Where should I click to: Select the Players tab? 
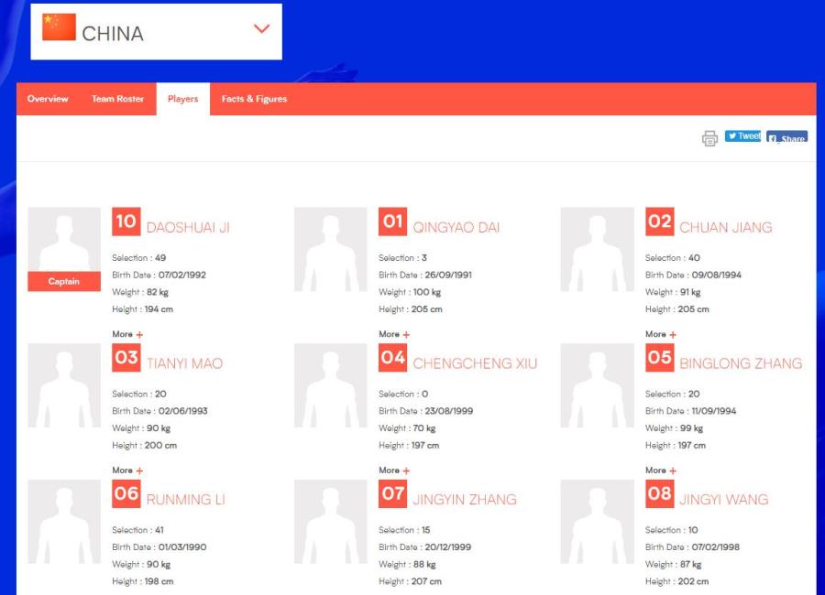(182, 99)
